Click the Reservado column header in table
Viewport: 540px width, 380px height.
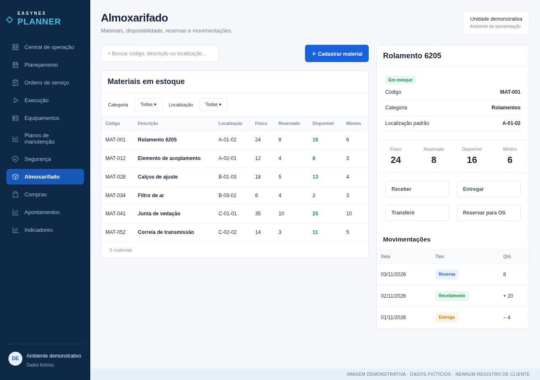point(289,123)
